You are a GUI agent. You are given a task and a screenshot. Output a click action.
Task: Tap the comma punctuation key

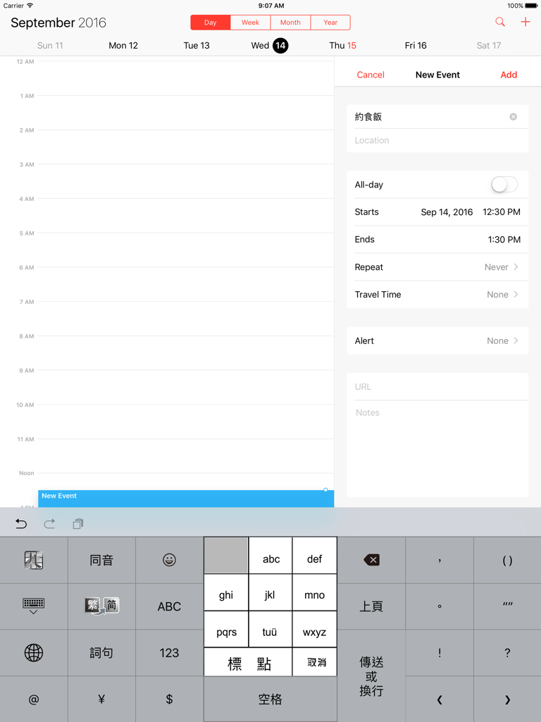point(440,560)
